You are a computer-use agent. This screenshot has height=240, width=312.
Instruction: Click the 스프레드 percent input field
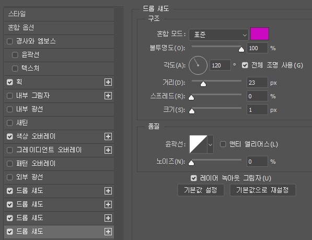pos(257,96)
